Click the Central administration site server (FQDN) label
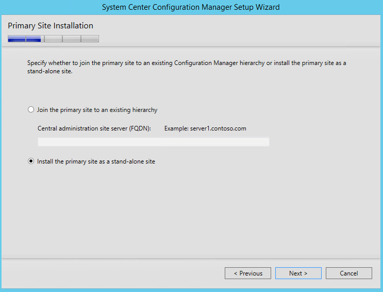383x292 pixels. pos(94,128)
